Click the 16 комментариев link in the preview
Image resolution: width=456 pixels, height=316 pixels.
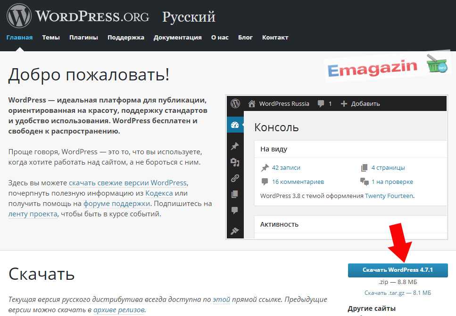click(298, 182)
